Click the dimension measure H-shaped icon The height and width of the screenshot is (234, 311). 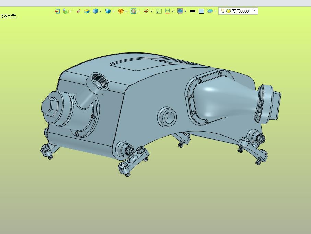pyautogui.click(x=167, y=11)
